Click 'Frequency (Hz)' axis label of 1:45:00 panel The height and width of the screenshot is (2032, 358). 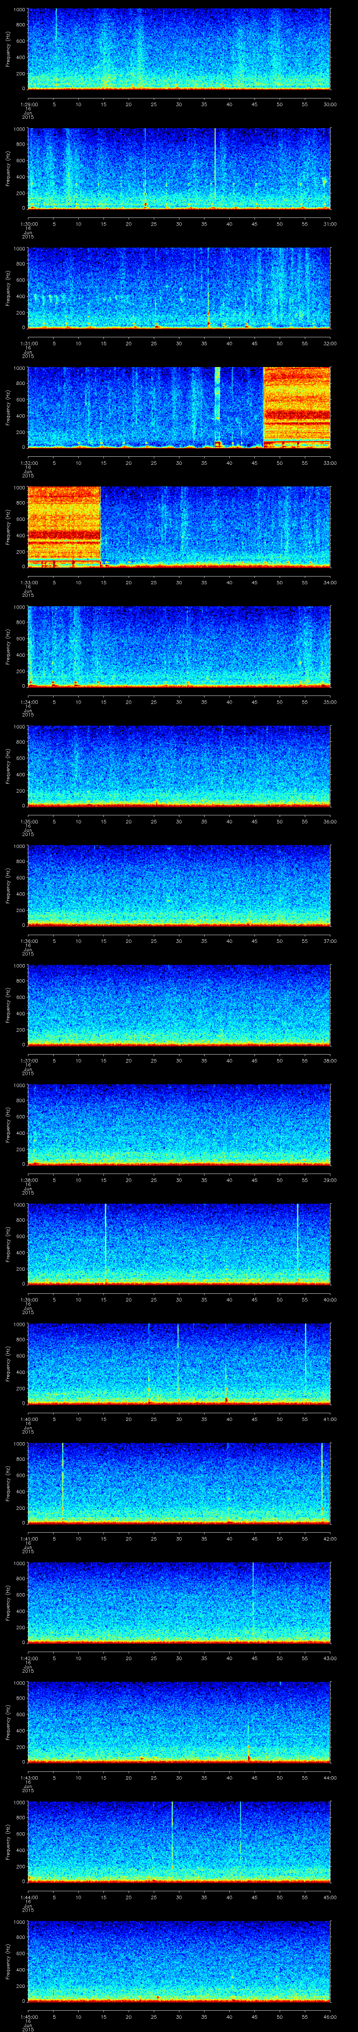pos(8,1962)
